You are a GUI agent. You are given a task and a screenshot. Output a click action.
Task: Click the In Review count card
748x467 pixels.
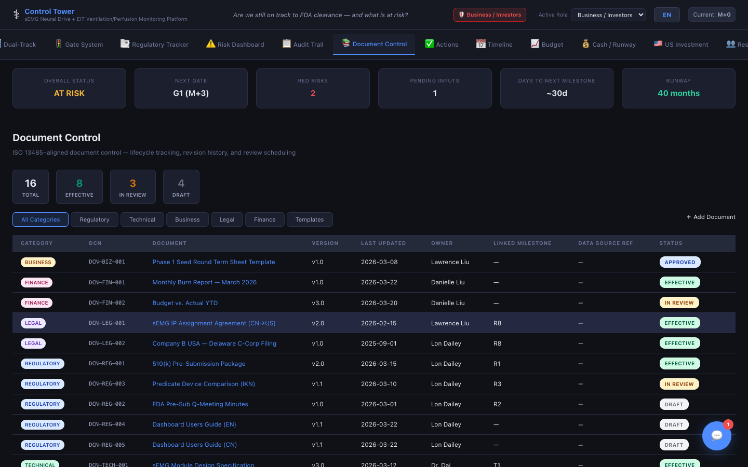click(132, 187)
